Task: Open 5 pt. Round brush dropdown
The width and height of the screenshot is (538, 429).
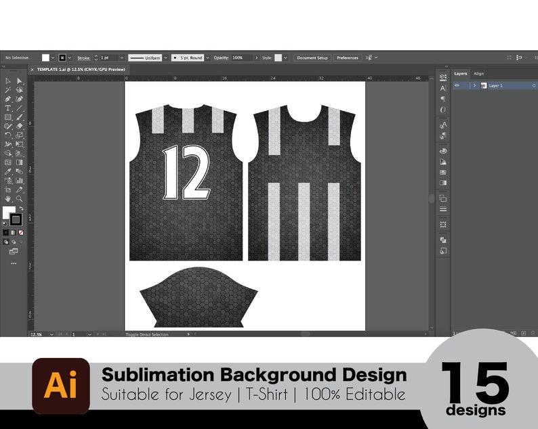Action: pyautogui.click(x=207, y=58)
